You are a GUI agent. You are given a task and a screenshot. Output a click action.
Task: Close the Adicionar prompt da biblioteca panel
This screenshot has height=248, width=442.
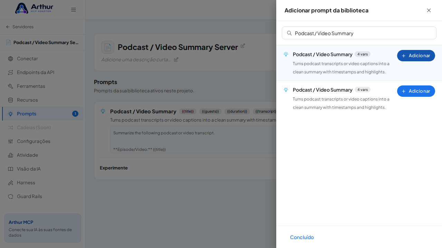(429, 10)
